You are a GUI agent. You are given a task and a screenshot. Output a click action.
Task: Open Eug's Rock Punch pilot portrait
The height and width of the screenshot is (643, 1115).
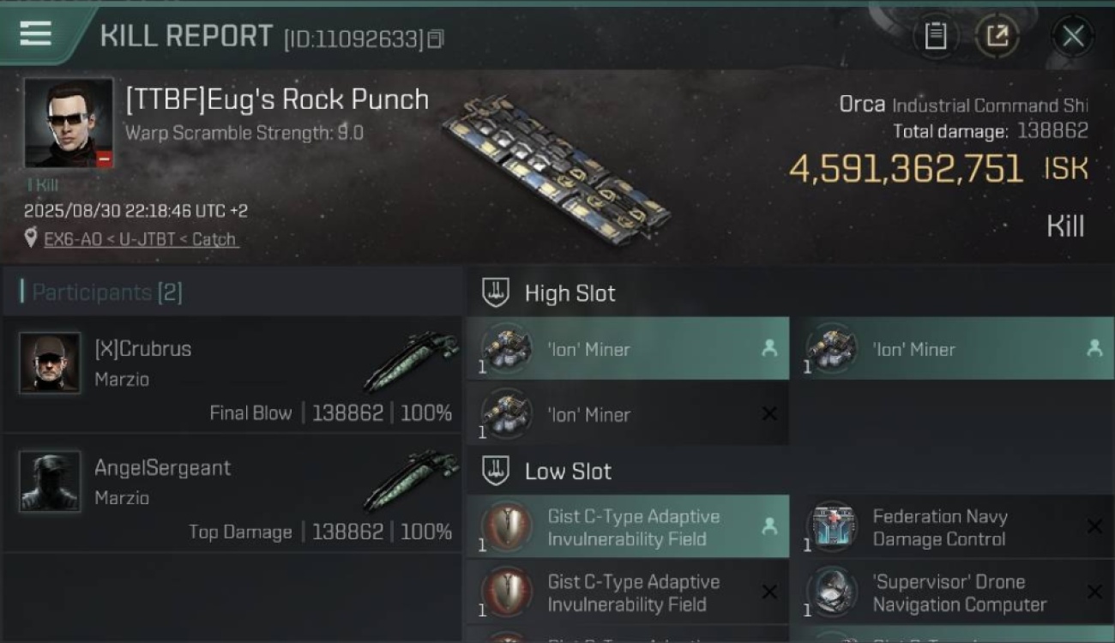(69, 123)
